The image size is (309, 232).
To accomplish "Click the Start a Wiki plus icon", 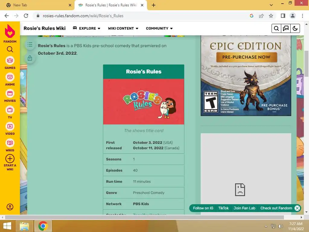I will coord(10,159).
